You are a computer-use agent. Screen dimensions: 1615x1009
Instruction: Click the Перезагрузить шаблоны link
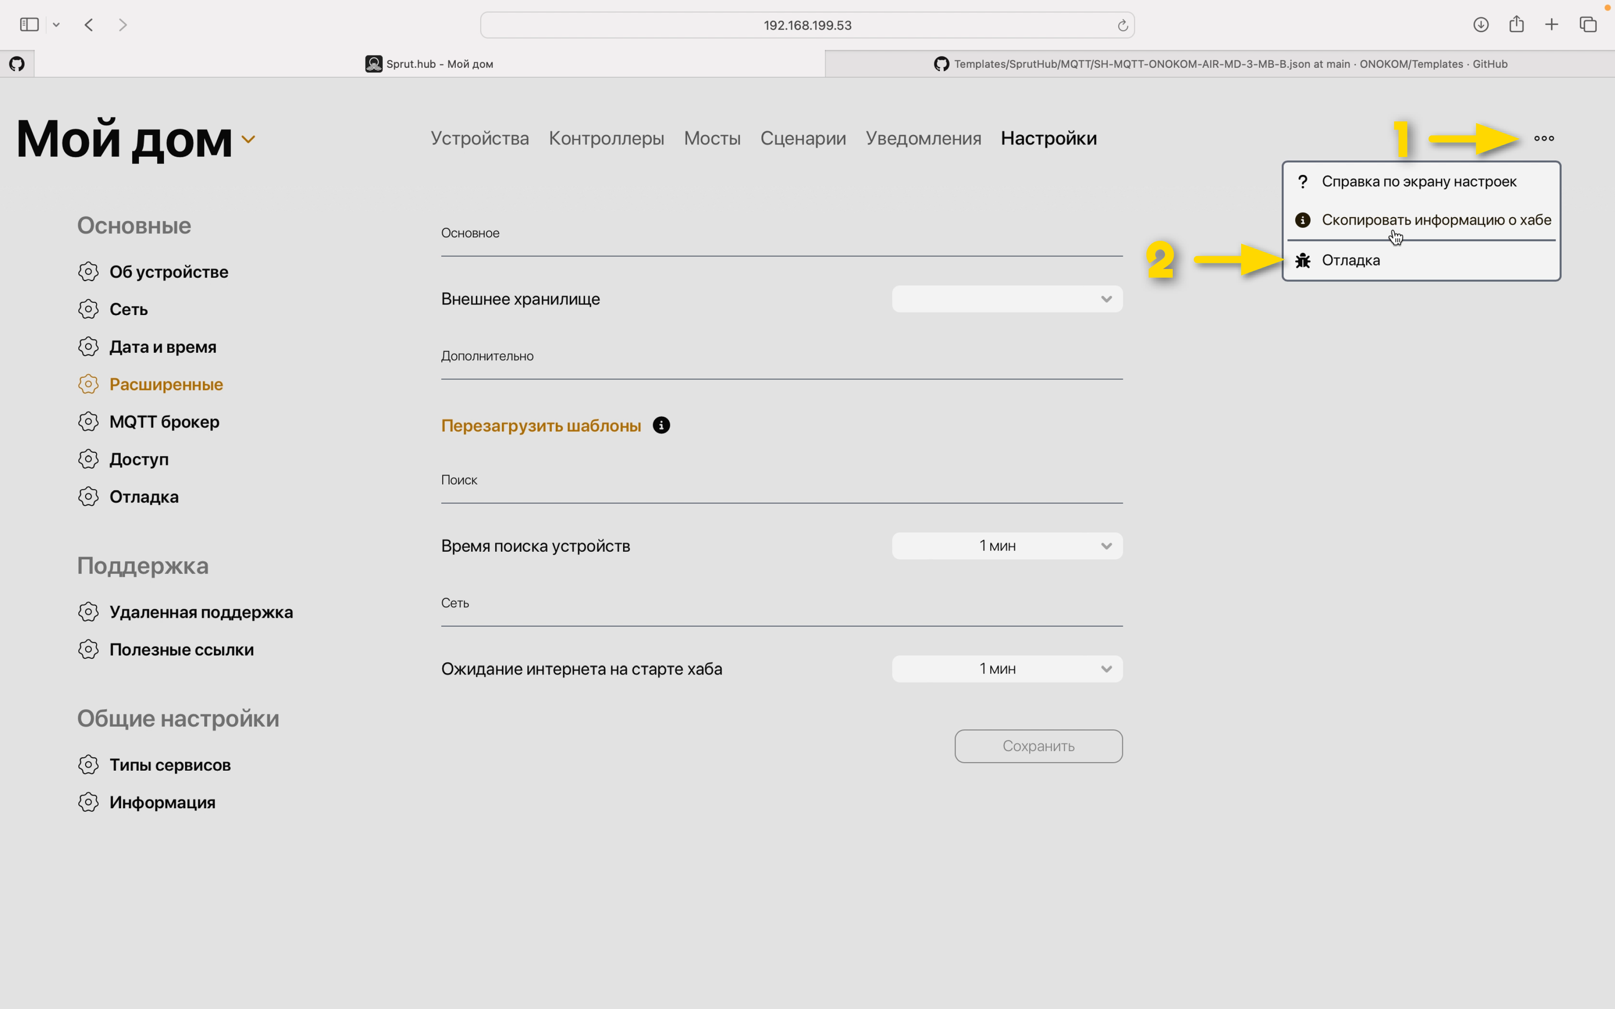pyautogui.click(x=541, y=426)
